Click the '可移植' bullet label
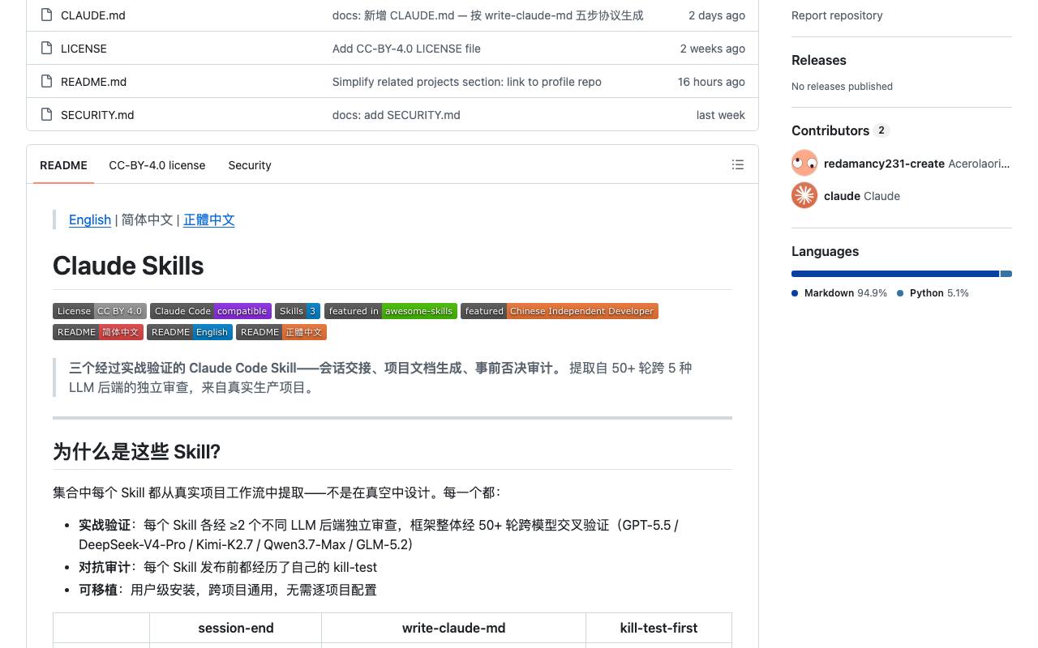The width and height of the screenshot is (1038, 648). tap(98, 590)
